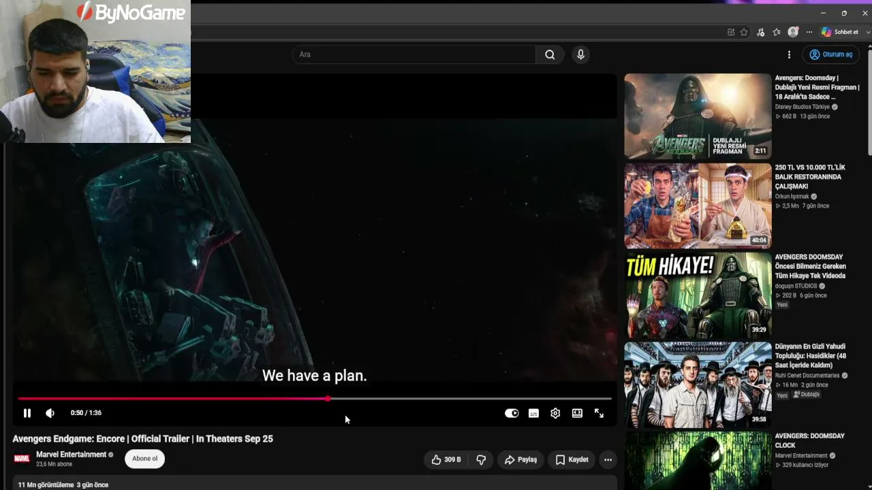Image resolution: width=872 pixels, height=490 pixels.
Task: Open title 'Avengers: Doomsday | Dublajlı Yeni Resmi Fragman'
Action: coord(817,87)
